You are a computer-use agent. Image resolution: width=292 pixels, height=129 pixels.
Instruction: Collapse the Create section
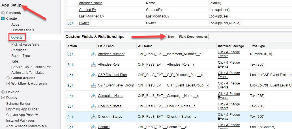[x=3, y=19]
